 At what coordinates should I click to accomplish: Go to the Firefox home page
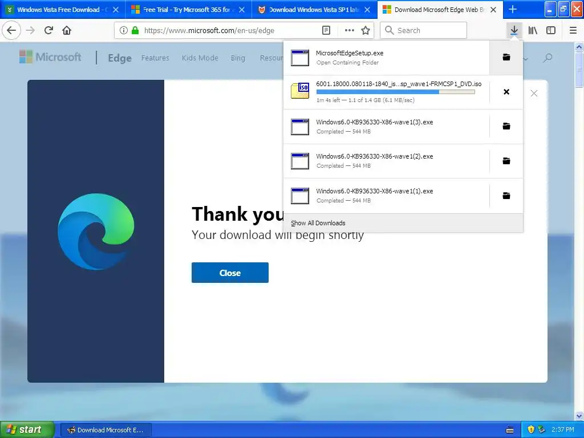pos(67,30)
